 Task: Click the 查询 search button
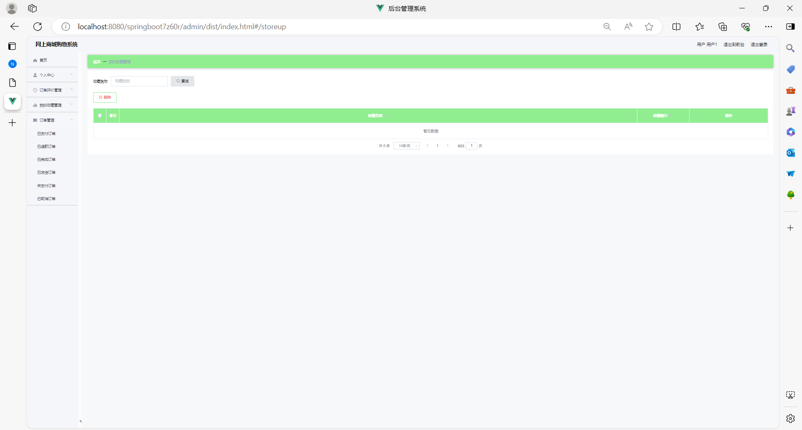click(x=183, y=81)
